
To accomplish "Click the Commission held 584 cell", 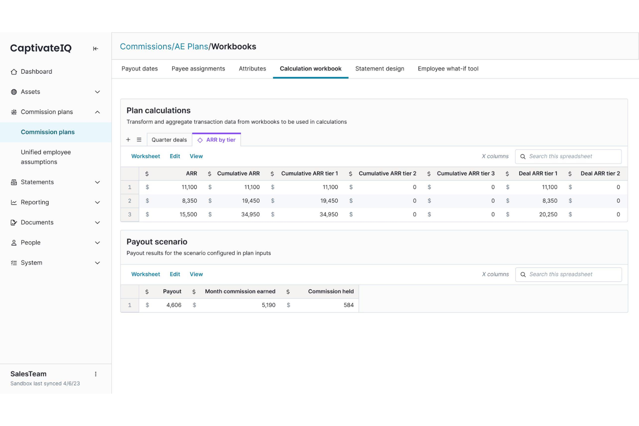I will point(348,305).
